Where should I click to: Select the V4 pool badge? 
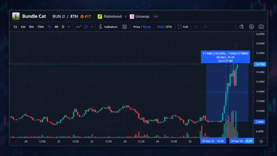pos(156,16)
